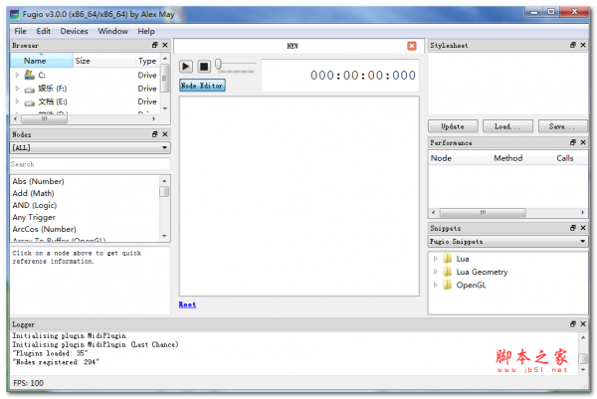Image resolution: width=597 pixels, height=399 pixels.
Task: Float the Nodes panel
Action: coord(154,134)
